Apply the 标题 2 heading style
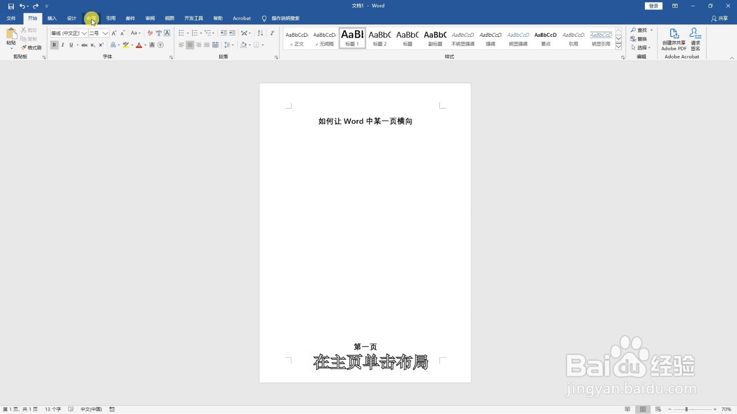The height and width of the screenshot is (414, 737). click(380, 38)
